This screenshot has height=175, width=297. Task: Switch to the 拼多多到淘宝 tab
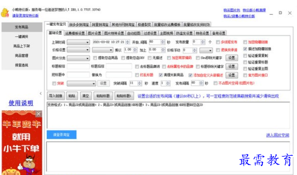click(79, 25)
